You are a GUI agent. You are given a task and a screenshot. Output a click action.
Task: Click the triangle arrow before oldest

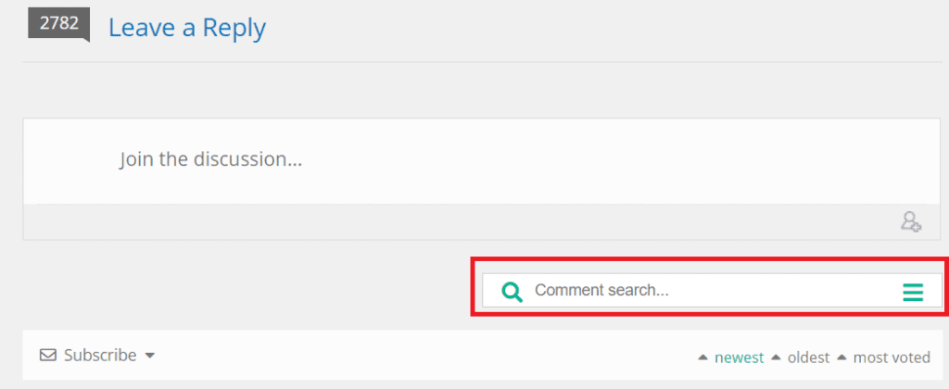(776, 357)
